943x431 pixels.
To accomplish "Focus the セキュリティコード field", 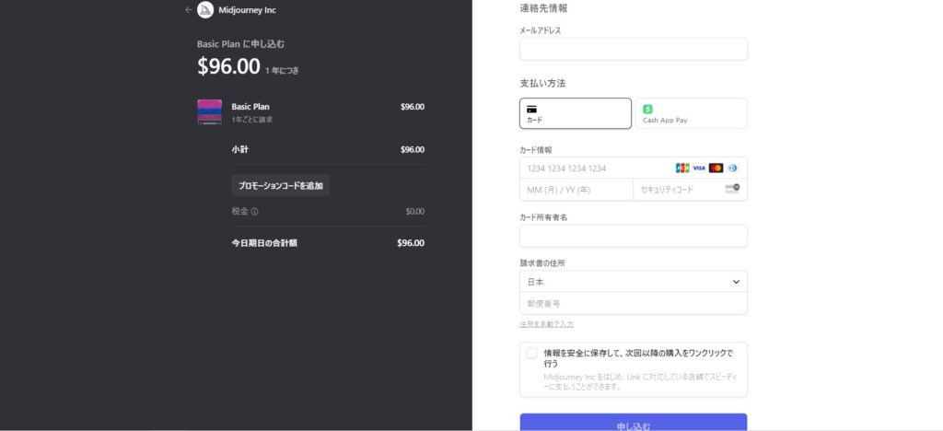I will pos(691,190).
